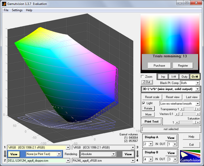The height and width of the screenshot is (166, 204).
Task: Click the Exit button
Action: coord(191,145)
